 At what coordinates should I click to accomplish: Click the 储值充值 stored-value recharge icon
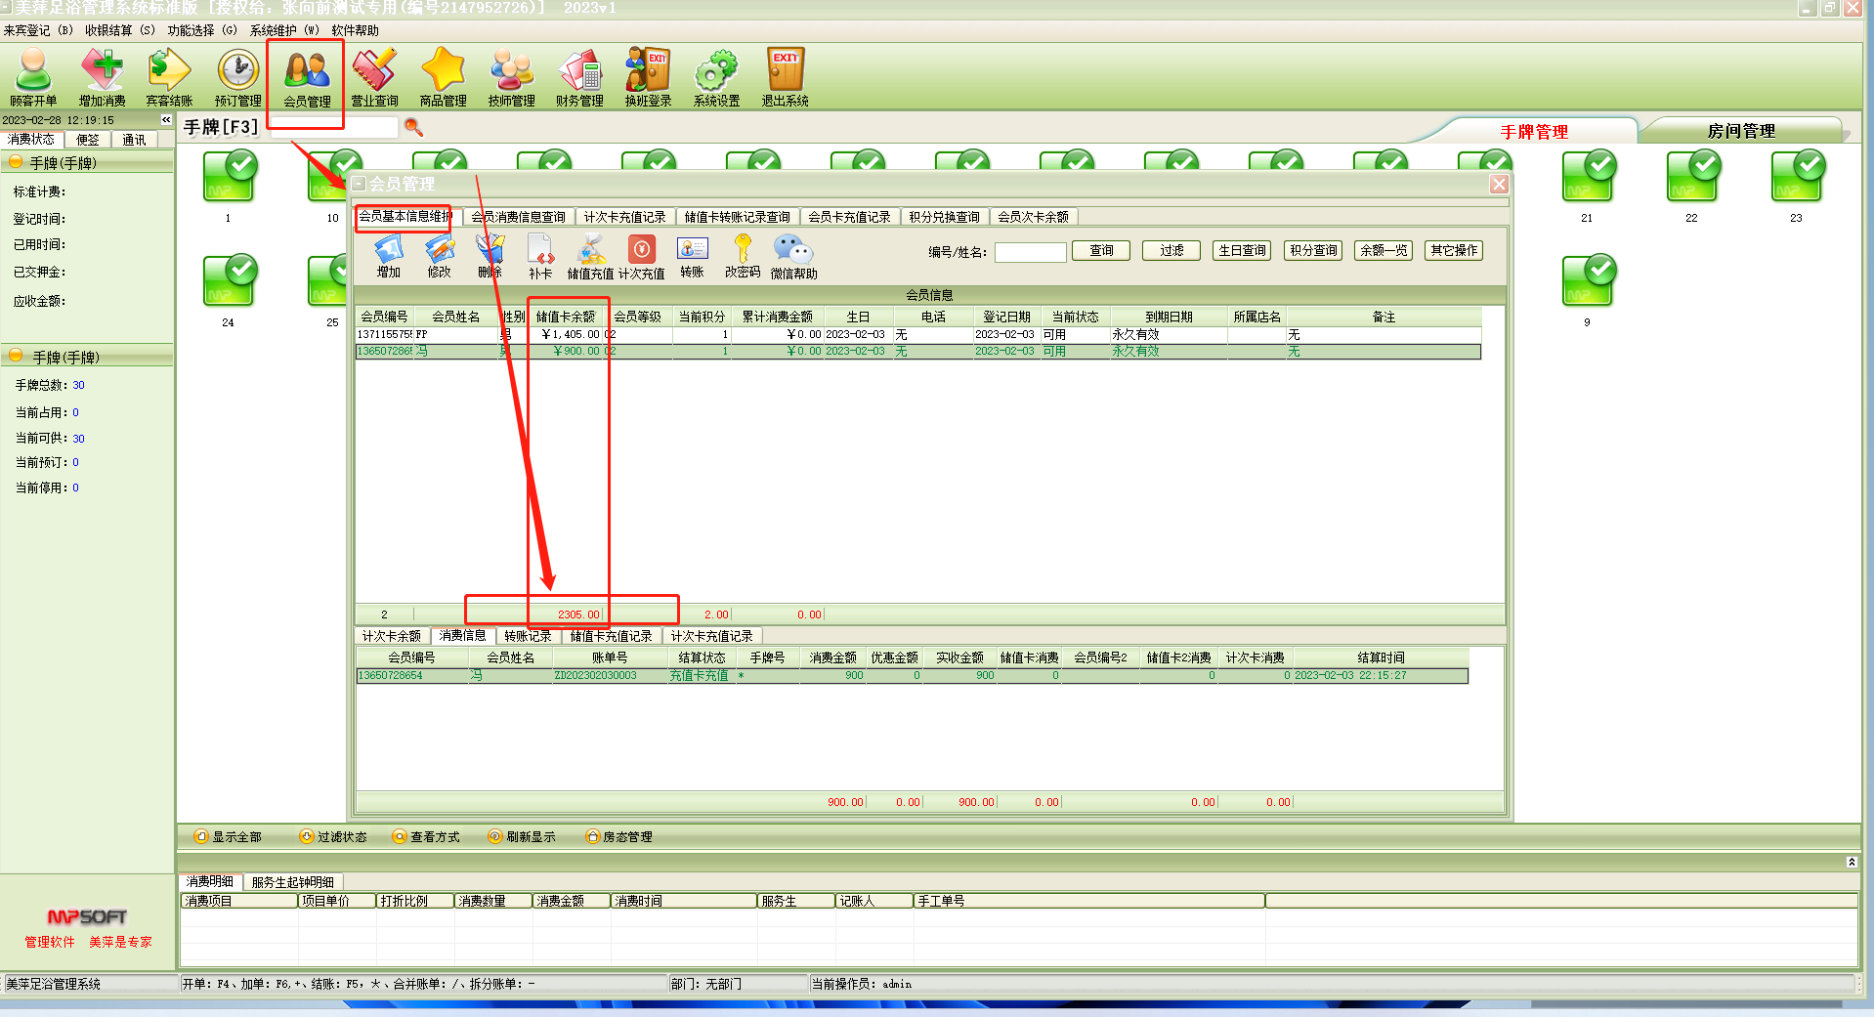[590, 257]
